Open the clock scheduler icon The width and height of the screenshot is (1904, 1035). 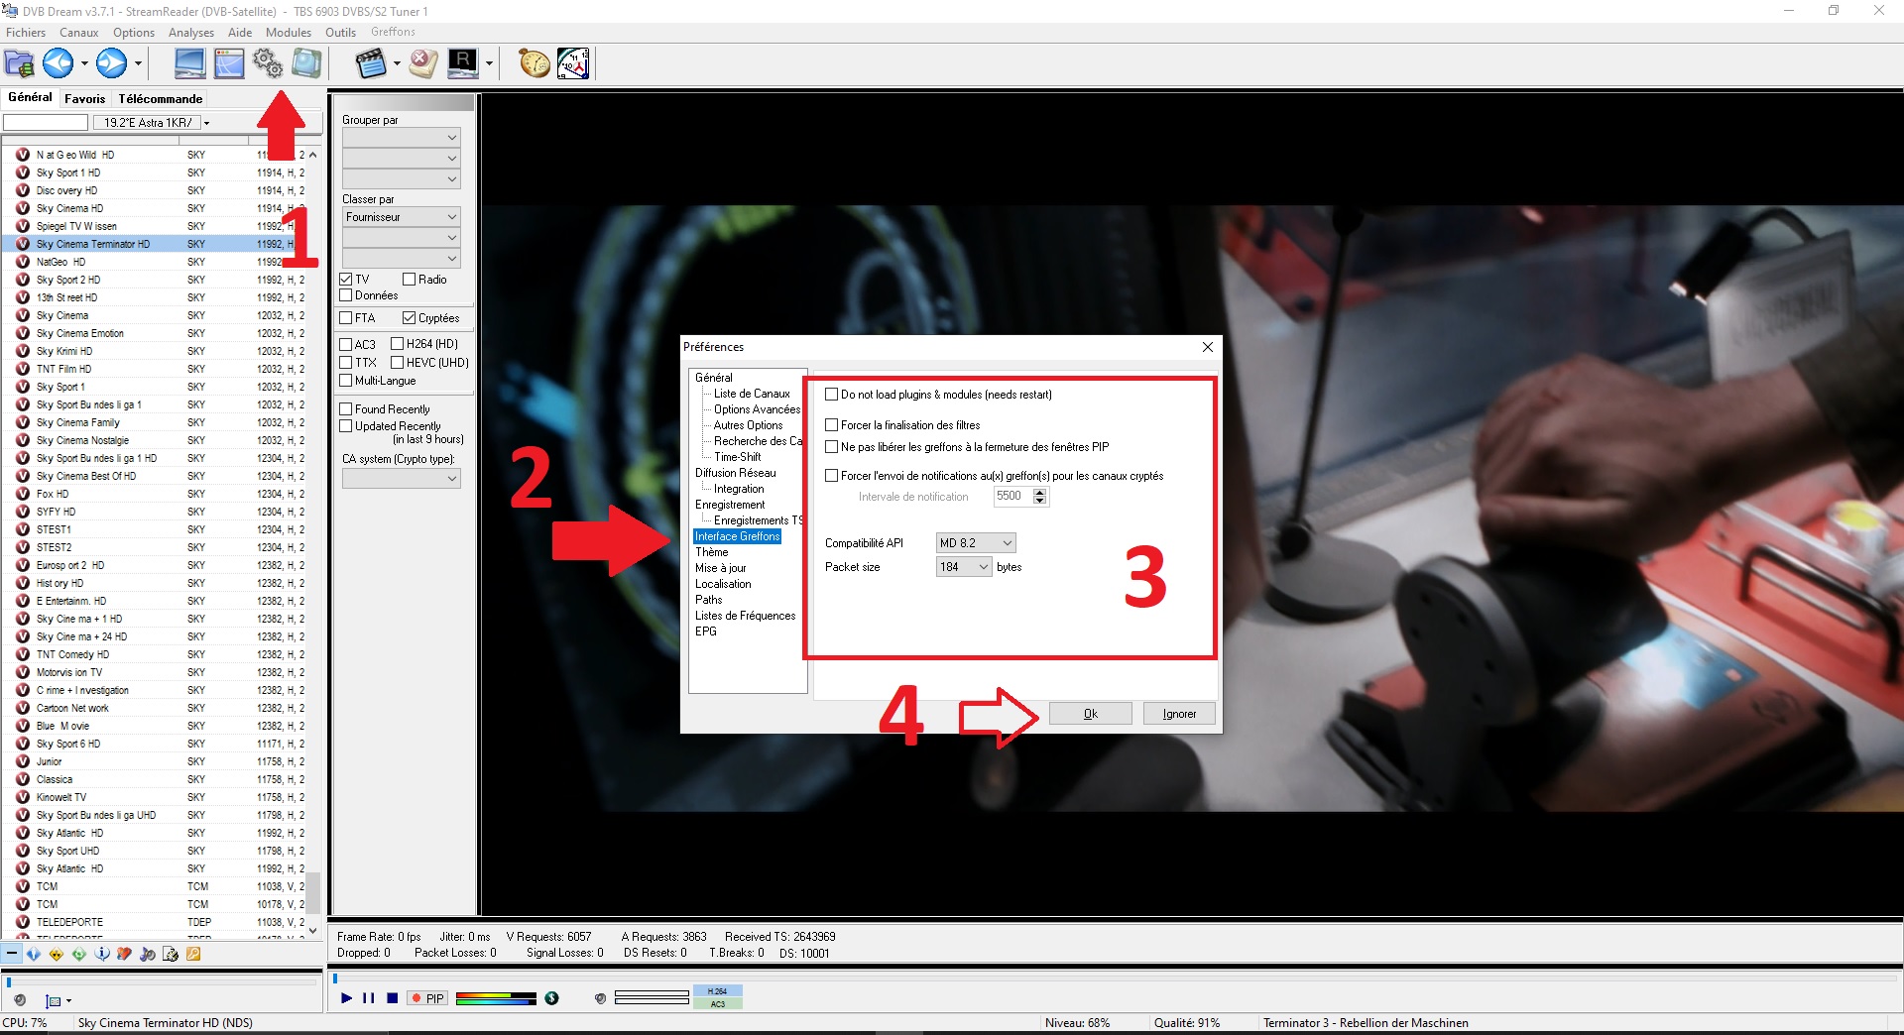pos(573,63)
